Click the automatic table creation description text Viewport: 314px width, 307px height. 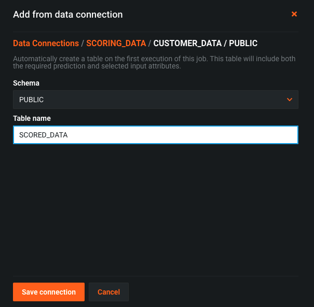coord(154,62)
